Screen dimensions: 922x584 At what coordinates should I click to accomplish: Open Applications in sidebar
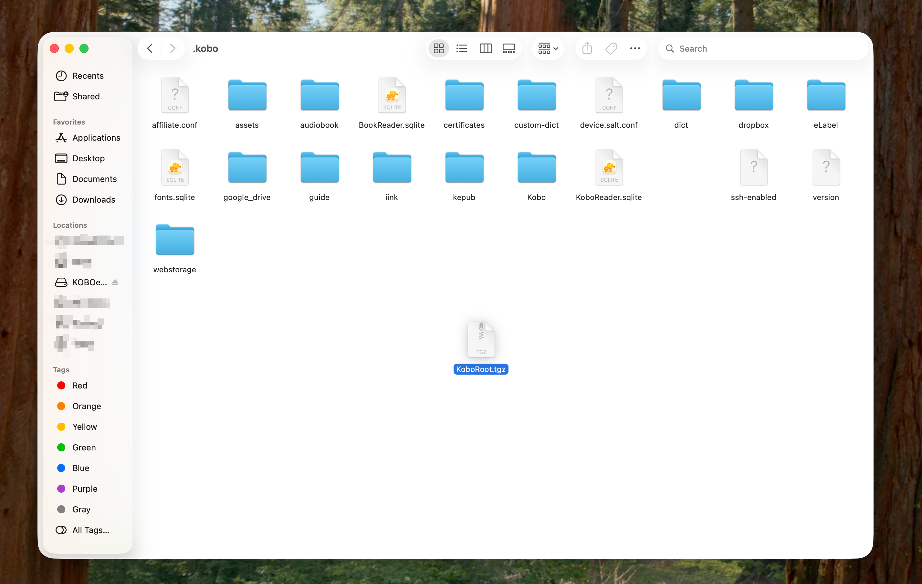(96, 138)
